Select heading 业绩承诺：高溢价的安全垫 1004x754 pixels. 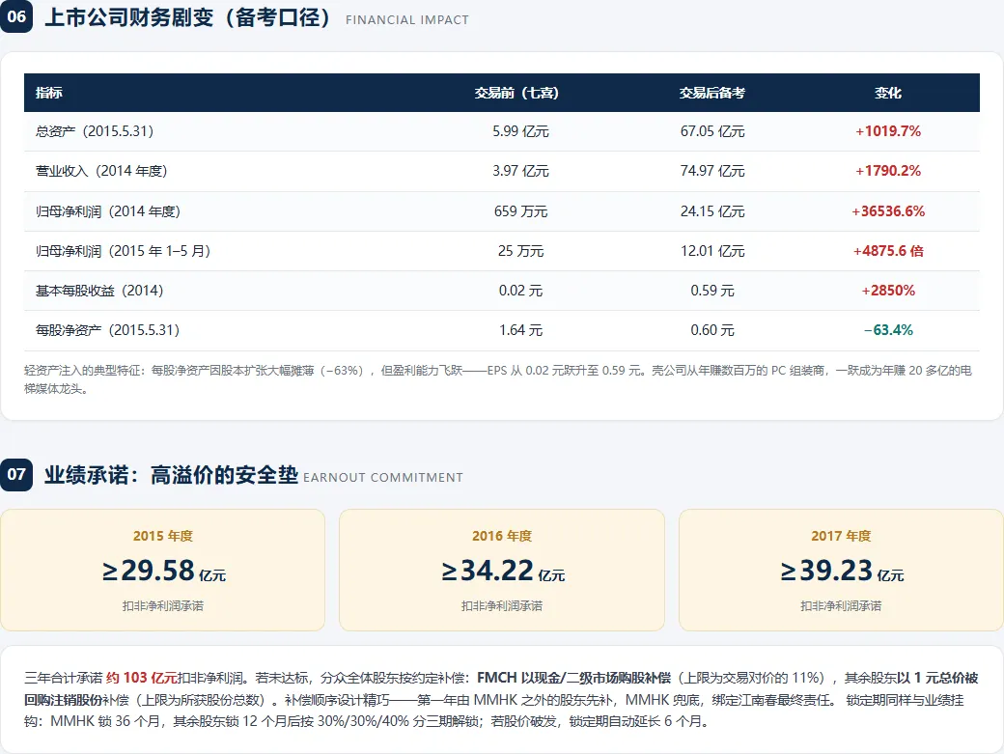171,475
